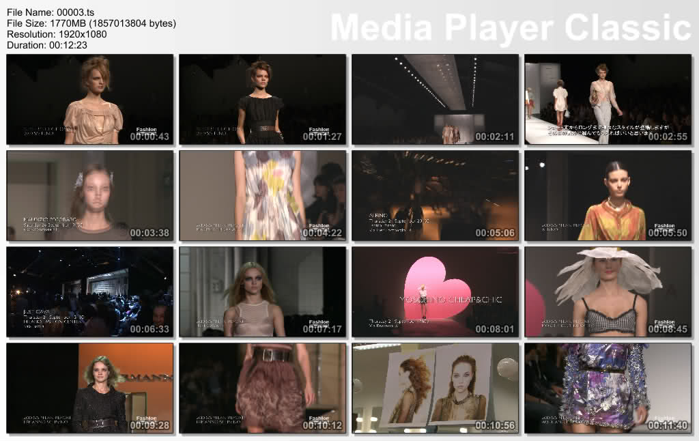Select the feathered skirt thumbnail at 00:10:12
The width and height of the screenshot is (699, 441).
click(263, 388)
